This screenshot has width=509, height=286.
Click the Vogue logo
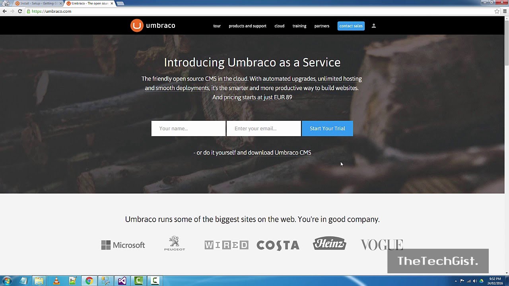[x=382, y=245]
